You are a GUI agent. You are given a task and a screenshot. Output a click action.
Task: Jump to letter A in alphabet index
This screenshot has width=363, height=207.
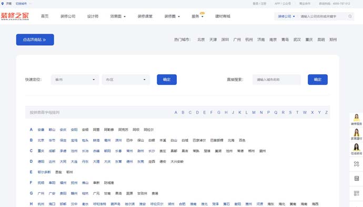pos(176,112)
